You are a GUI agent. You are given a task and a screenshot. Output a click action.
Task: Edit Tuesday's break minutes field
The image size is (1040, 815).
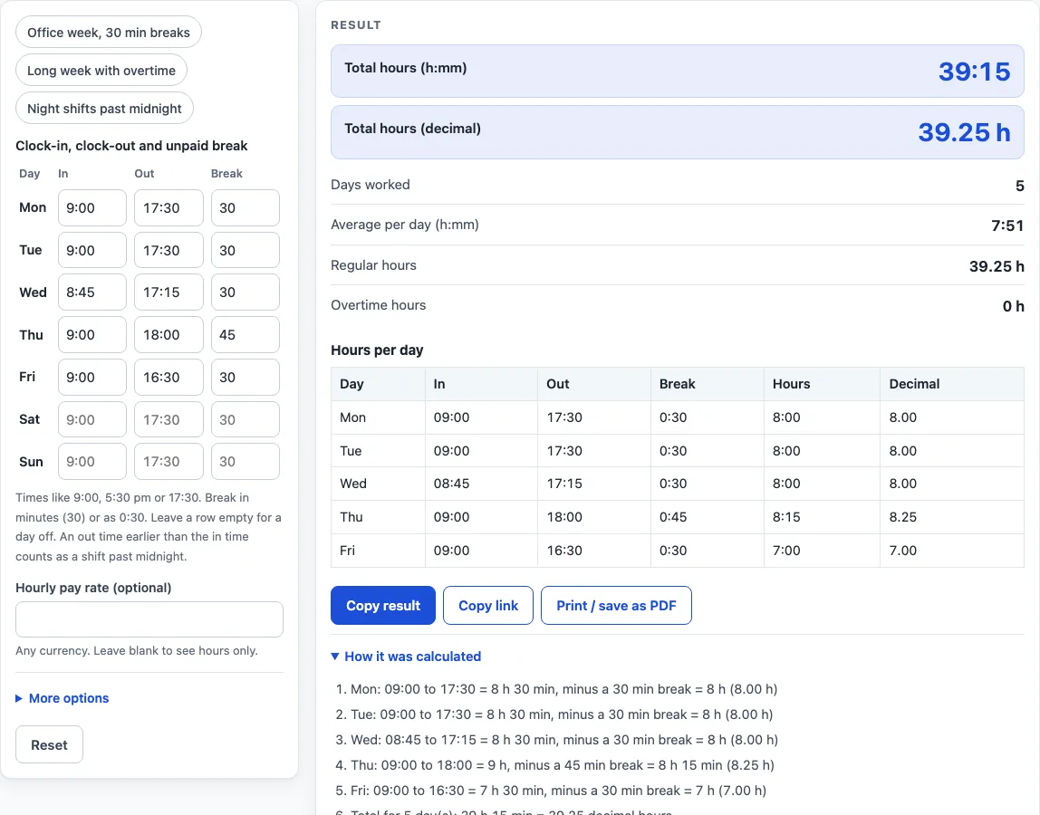246,250
